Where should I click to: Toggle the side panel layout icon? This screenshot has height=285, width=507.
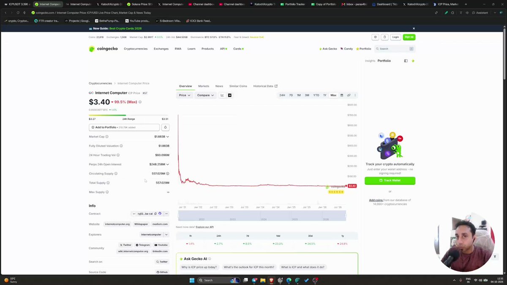pos(406,61)
